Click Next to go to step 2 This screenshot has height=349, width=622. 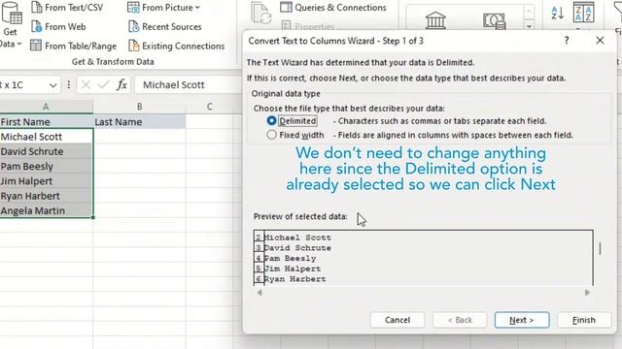click(522, 320)
